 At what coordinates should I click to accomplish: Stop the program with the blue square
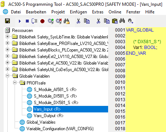[27, 21]
